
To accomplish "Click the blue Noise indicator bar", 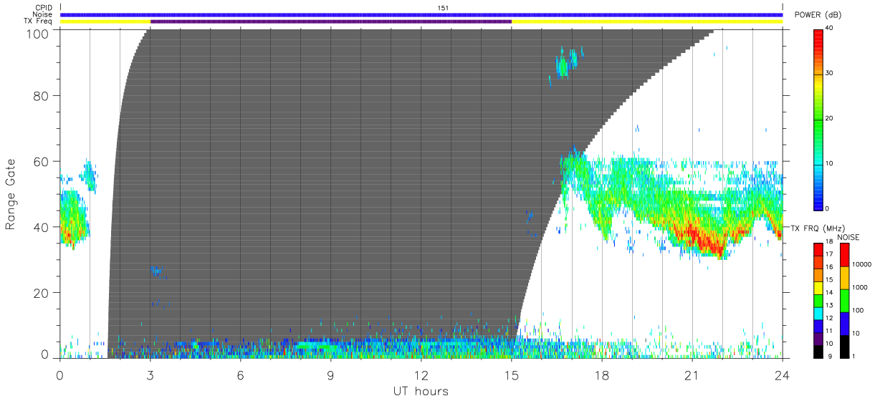I will coord(421,14).
